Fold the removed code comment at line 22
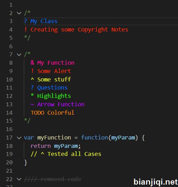The image size is (178, 187). pyautogui.click(x=19, y=179)
